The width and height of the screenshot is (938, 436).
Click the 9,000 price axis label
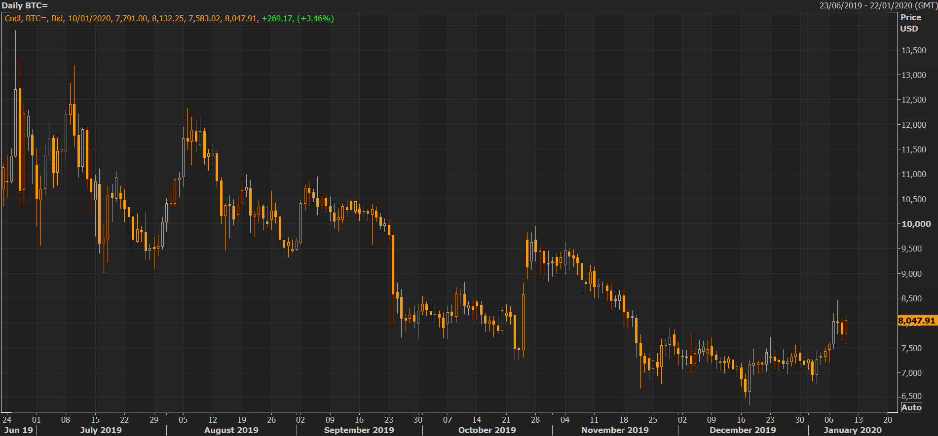tap(911, 274)
